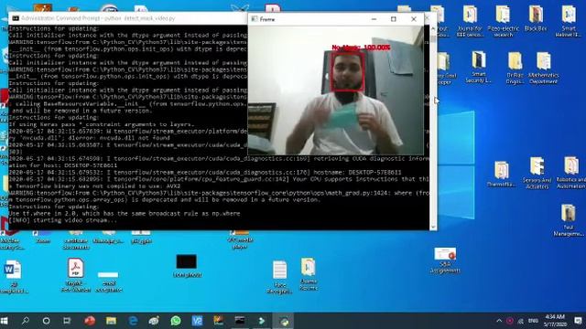The height and width of the screenshot is (329, 586).
Task: Open File Explorer from the taskbar
Action: tap(111, 321)
